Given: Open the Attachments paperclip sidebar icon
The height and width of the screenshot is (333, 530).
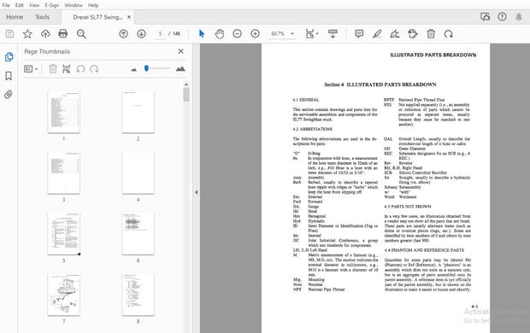Looking at the screenshot, I should pos(9,94).
